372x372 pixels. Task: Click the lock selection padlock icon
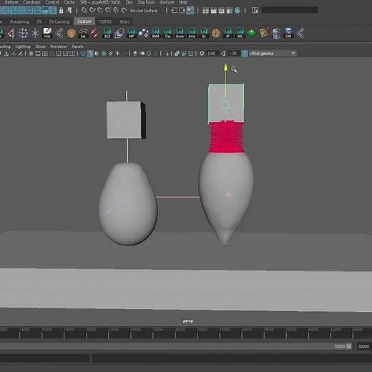(x=61, y=10)
